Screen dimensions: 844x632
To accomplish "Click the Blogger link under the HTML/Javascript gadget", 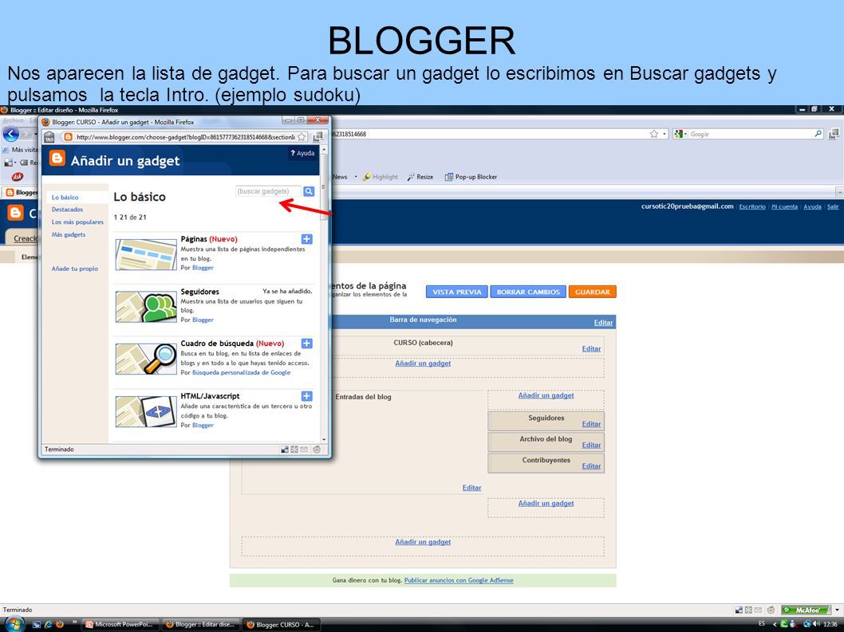I will click(203, 426).
